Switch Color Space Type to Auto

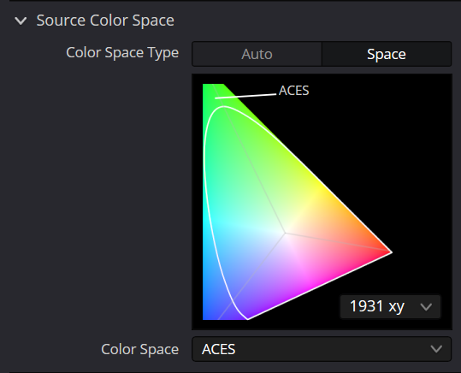257,54
